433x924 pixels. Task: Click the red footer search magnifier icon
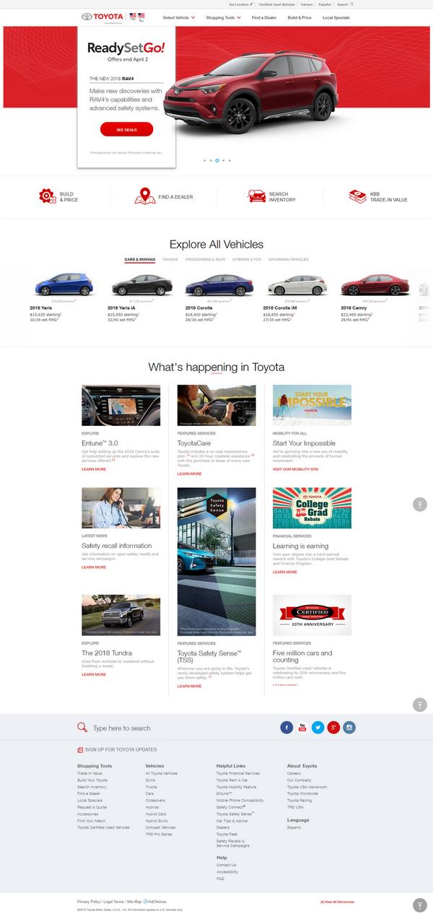point(82,728)
